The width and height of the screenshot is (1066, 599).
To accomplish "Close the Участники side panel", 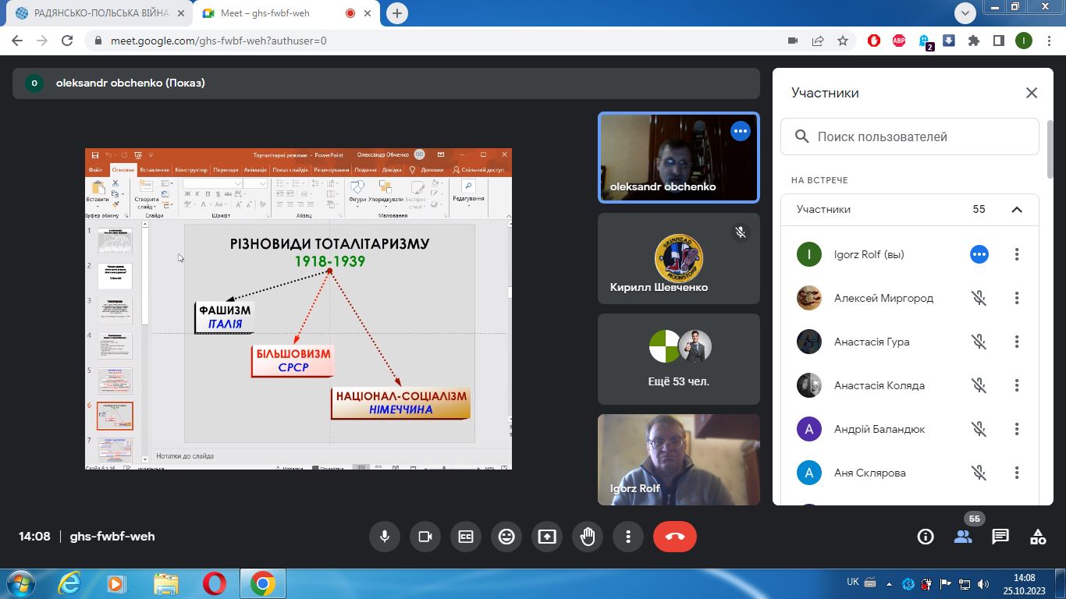I will 1032,93.
